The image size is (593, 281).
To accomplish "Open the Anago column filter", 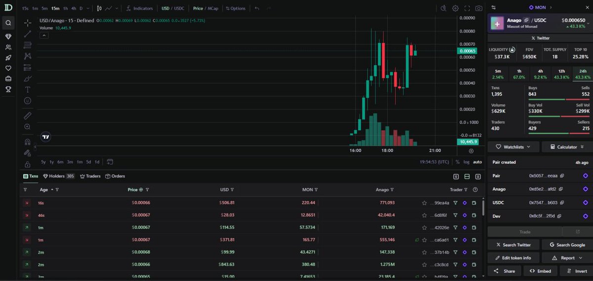I will pos(392,189).
